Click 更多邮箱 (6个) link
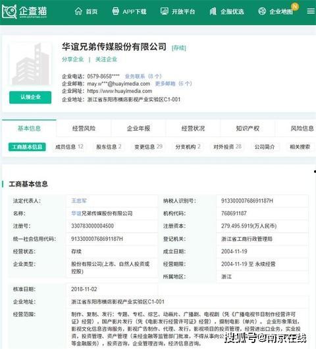 click(x=173, y=84)
